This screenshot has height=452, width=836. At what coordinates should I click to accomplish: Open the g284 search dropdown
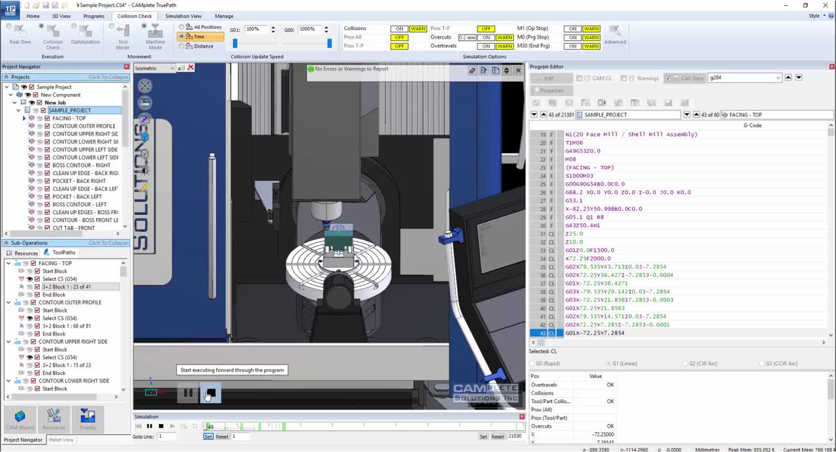[778, 78]
